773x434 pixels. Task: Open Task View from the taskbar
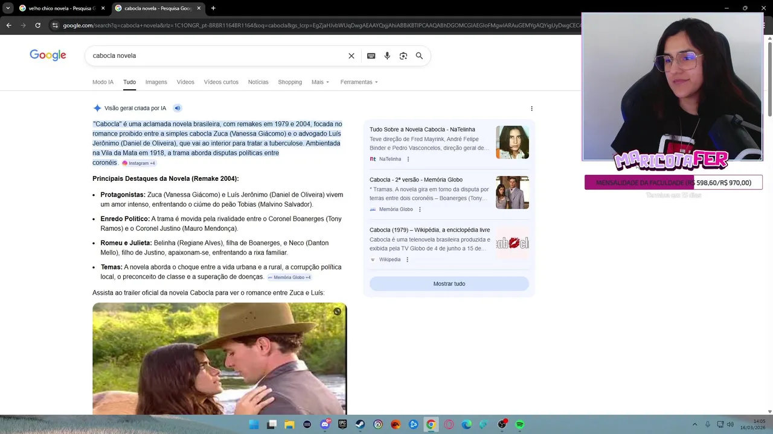(272, 424)
